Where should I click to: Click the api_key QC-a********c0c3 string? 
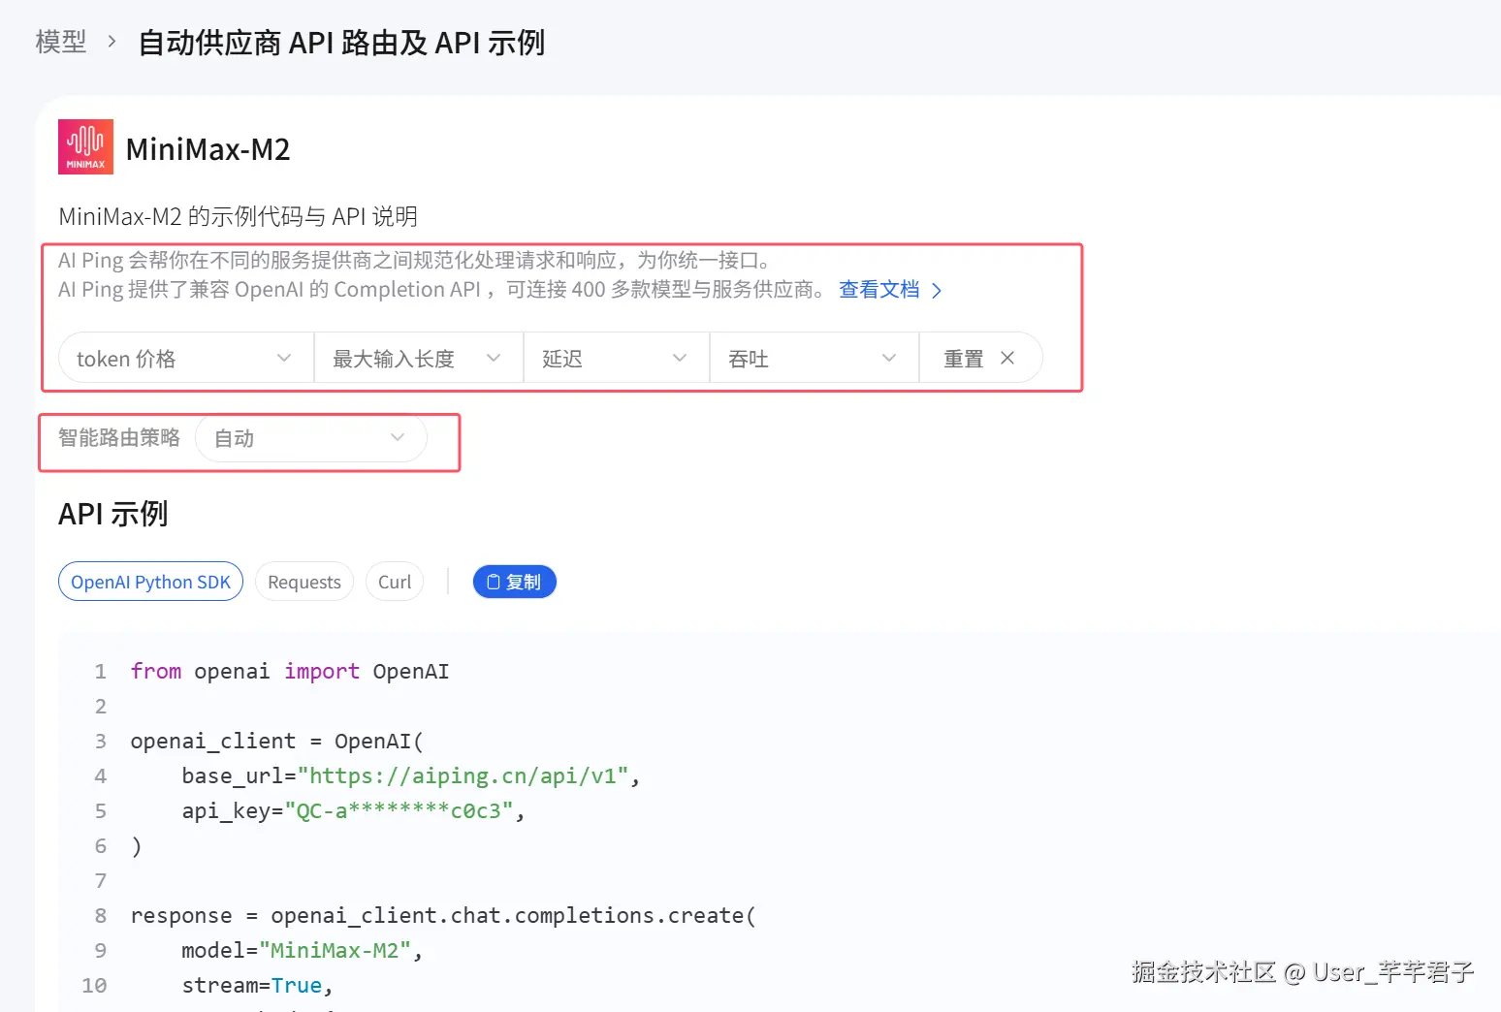399,810
